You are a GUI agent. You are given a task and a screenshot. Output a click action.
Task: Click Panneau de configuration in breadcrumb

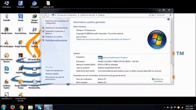(x=67, y=15)
